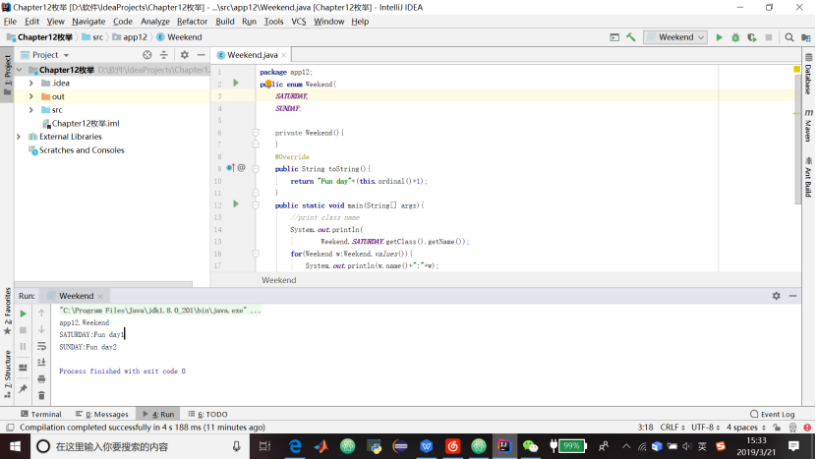Image resolution: width=816 pixels, height=459 pixels.
Task: Open Project panel gear settings
Action: pyautogui.click(x=184, y=55)
